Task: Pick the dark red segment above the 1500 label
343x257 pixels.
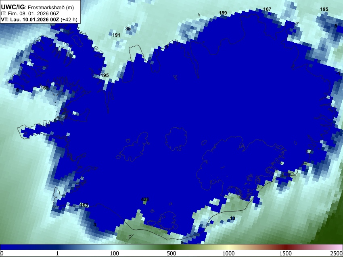Action: pos(285,247)
